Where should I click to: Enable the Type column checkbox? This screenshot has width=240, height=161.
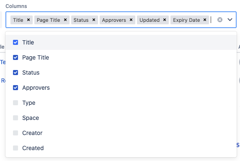(15, 103)
